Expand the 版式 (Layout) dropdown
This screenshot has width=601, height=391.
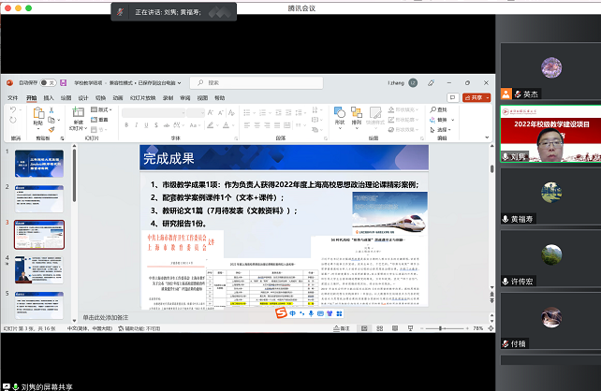click(99, 110)
